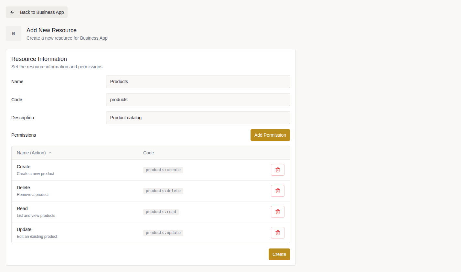Click the B app avatar
This screenshot has width=461, height=272.
[x=14, y=34]
